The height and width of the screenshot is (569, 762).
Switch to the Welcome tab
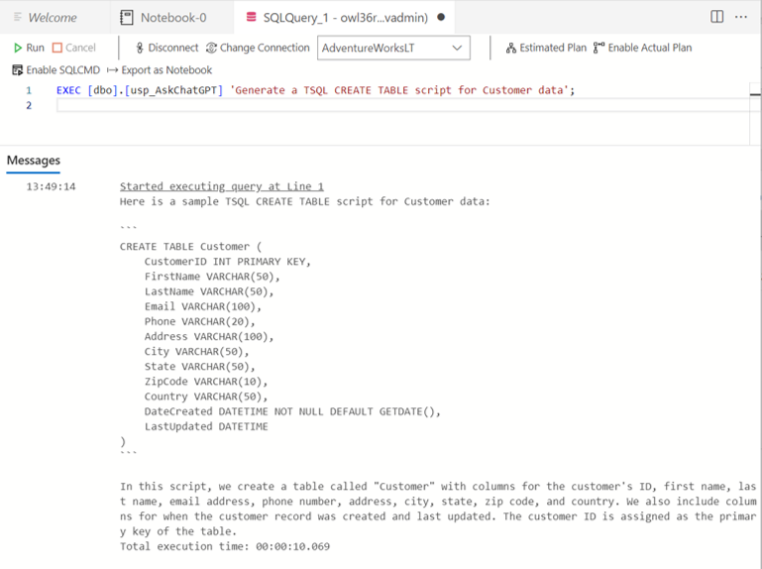tap(53, 18)
